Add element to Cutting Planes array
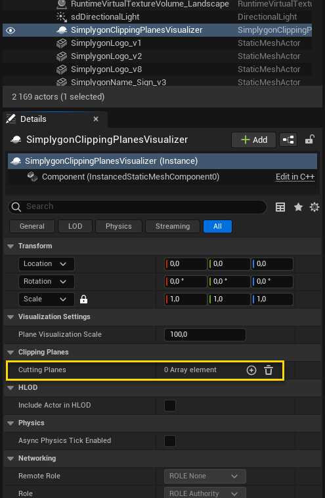This screenshot has height=498, width=325. click(x=251, y=370)
